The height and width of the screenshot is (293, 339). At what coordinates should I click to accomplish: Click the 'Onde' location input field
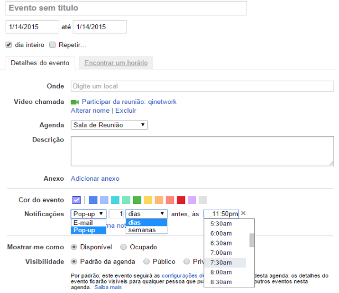(x=202, y=86)
